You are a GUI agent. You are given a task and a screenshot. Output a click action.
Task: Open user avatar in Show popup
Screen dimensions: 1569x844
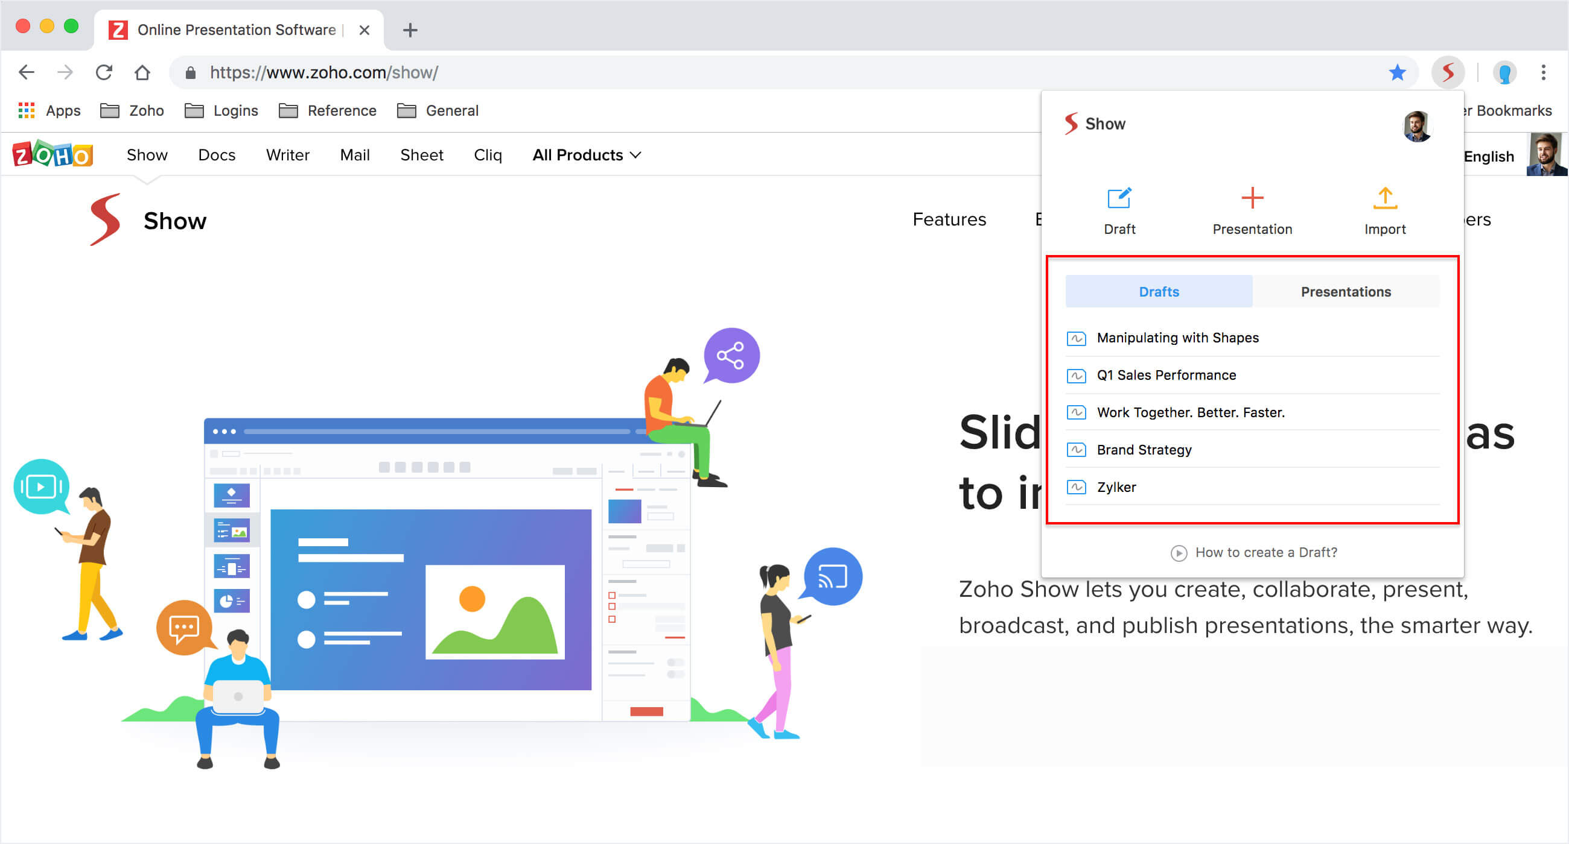[x=1417, y=126]
